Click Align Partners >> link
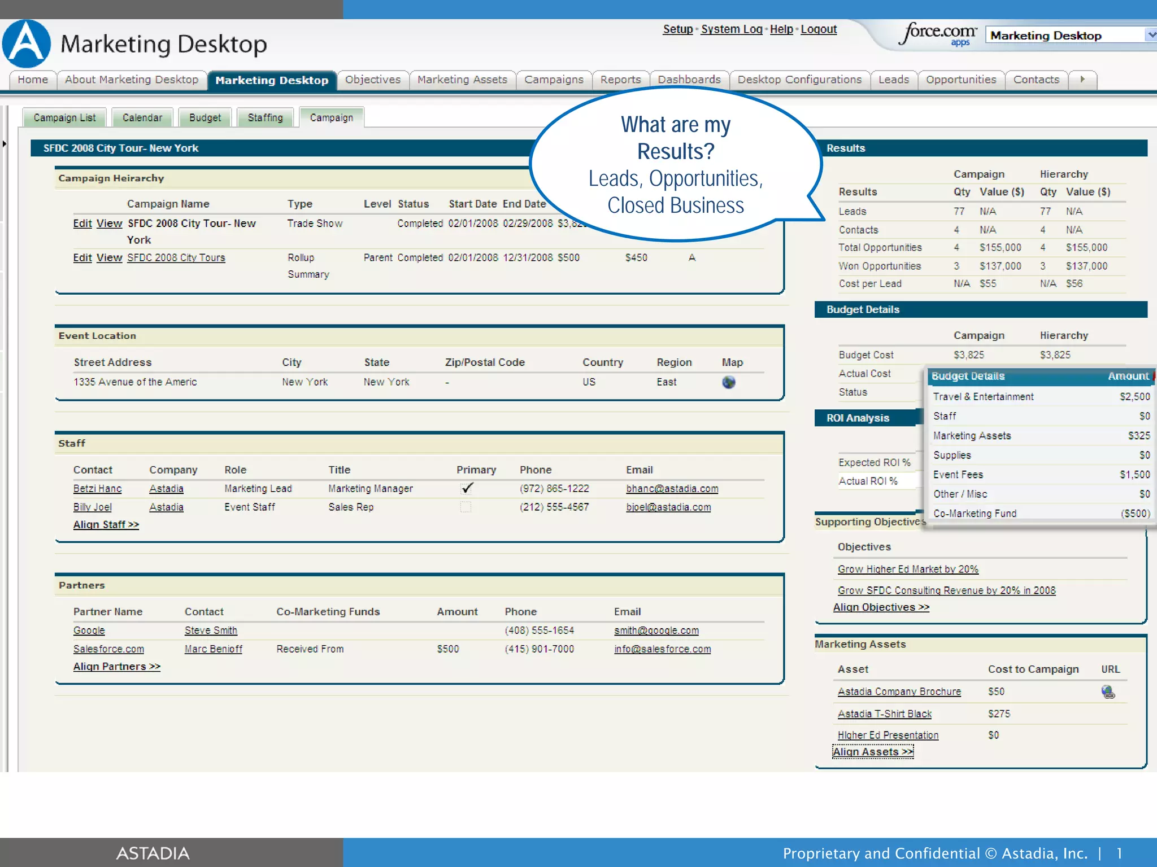This screenshot has height=867, width=1157. (117, 667)
